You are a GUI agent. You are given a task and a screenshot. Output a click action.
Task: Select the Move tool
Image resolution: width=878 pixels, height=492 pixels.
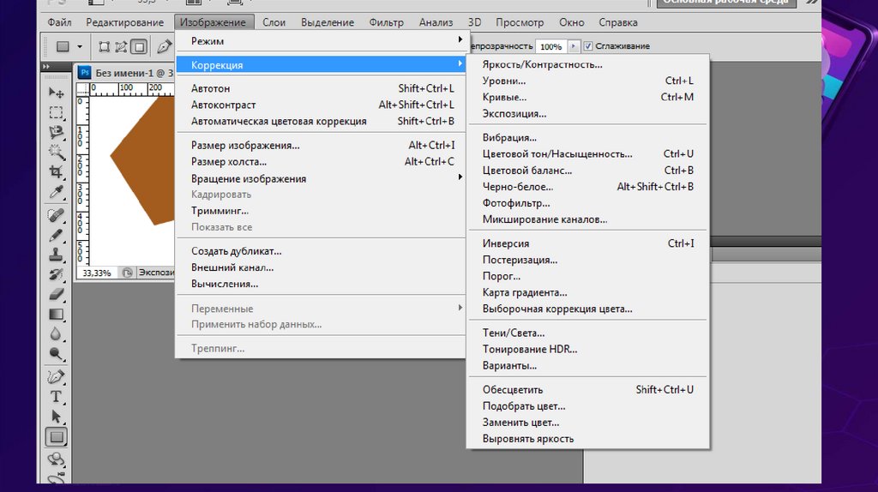point(57,92)
